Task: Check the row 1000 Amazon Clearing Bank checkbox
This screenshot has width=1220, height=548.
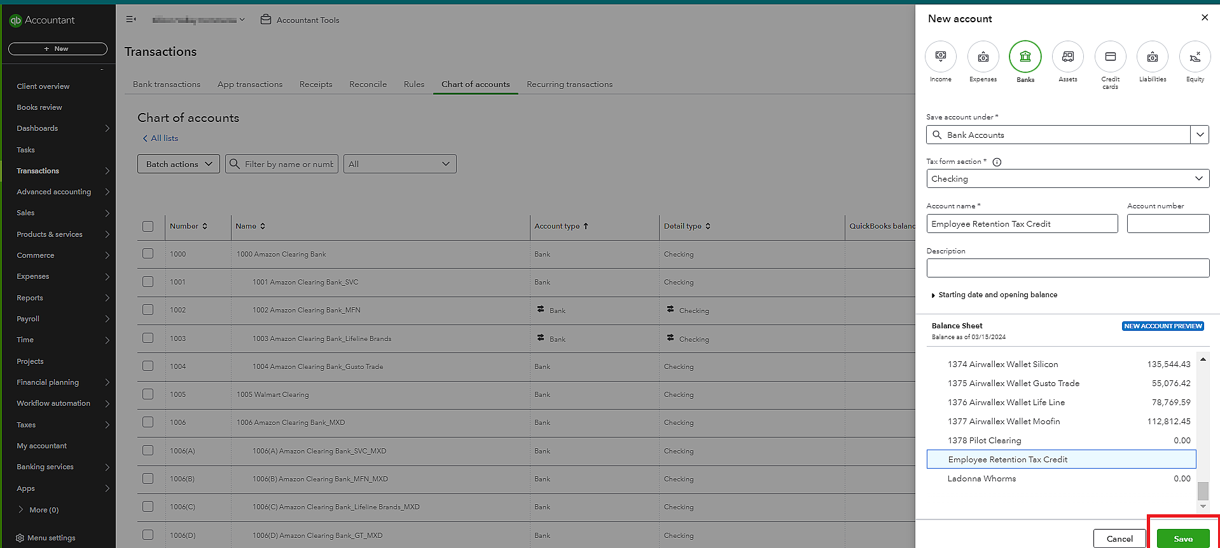Action: coord(148,253)
